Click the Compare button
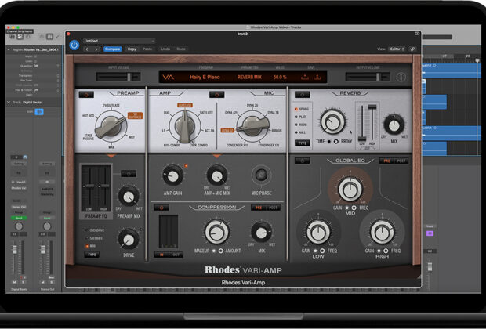 tap(112, 49)
